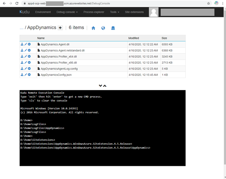
Task: Open Site extensions page
Action: tap(134, 12)
